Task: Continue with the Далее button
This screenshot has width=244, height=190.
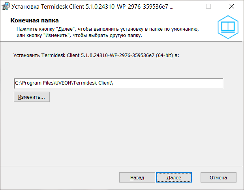Action: tap(174, 178)
